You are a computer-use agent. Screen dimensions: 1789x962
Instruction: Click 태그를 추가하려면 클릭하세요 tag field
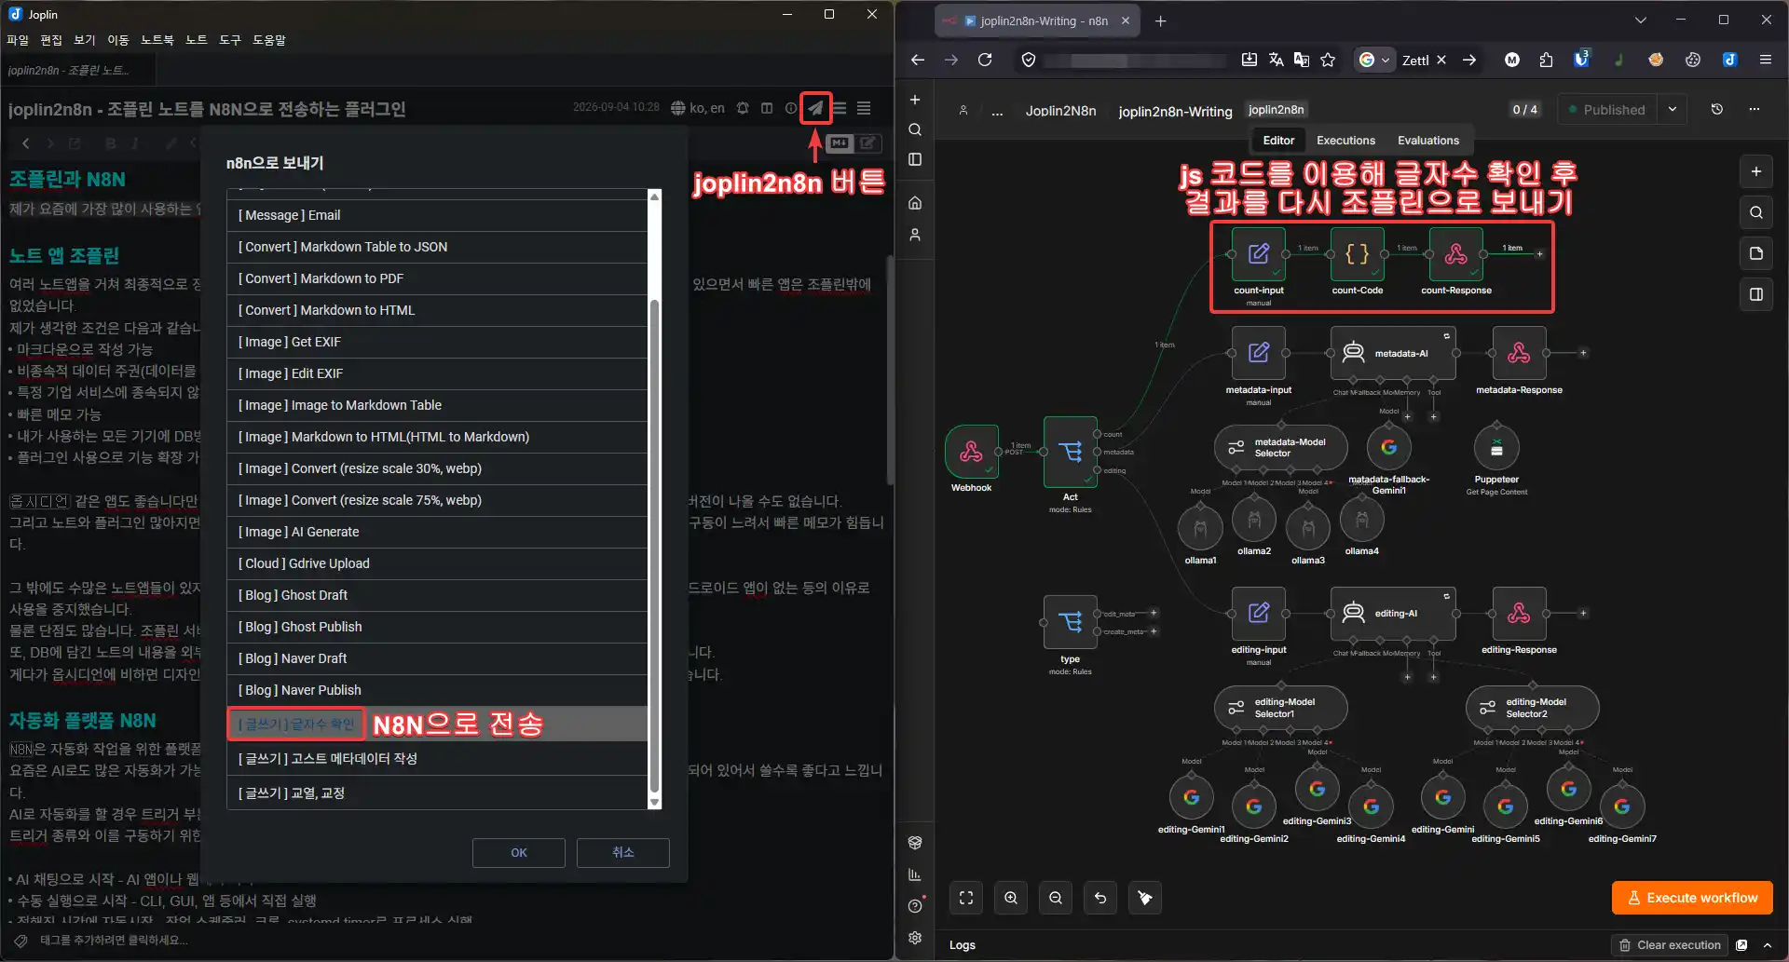114,941
